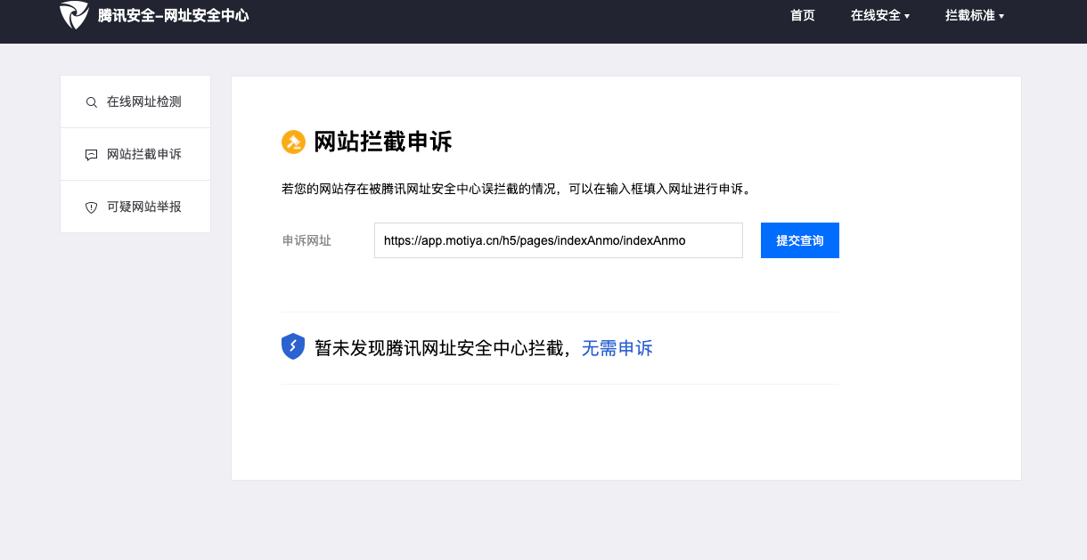
Task: Click the chat bubble icon beside 网站拦截申诉
Action: click(91, 155)
